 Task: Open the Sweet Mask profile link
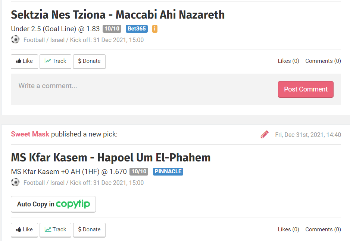point(30,134)
